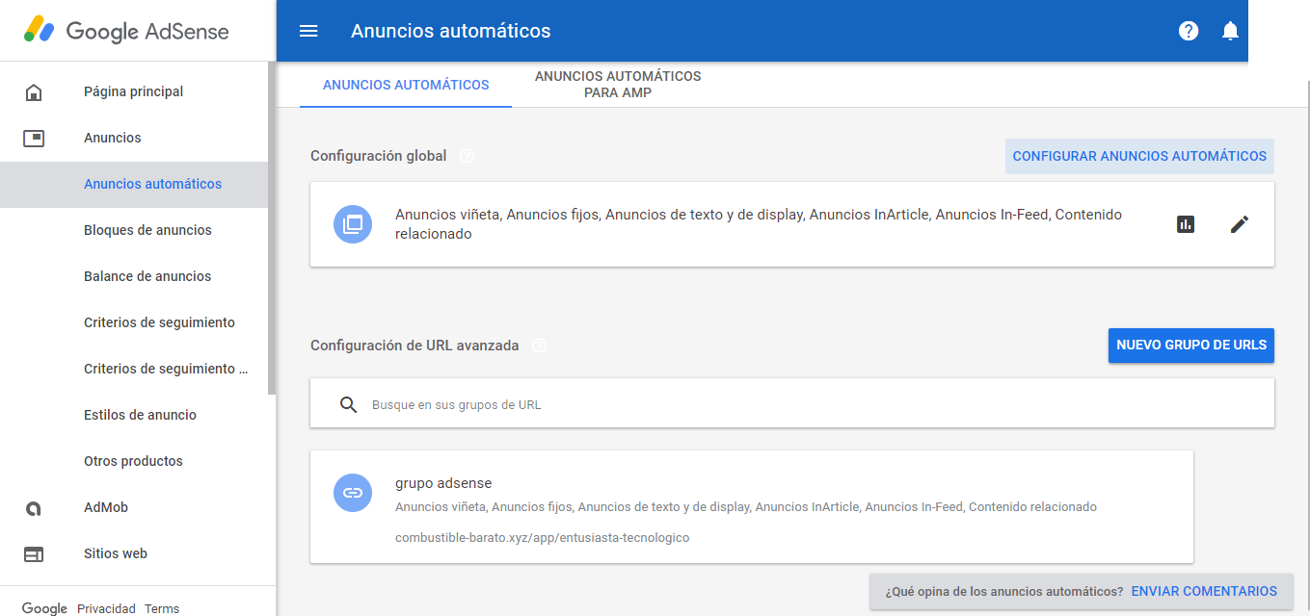1310x616 pixels.
Task: Open the notifications bell
Action: coord(1230,31)
